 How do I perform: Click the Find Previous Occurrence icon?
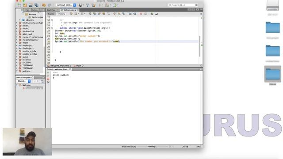click(x=94, y=14)
